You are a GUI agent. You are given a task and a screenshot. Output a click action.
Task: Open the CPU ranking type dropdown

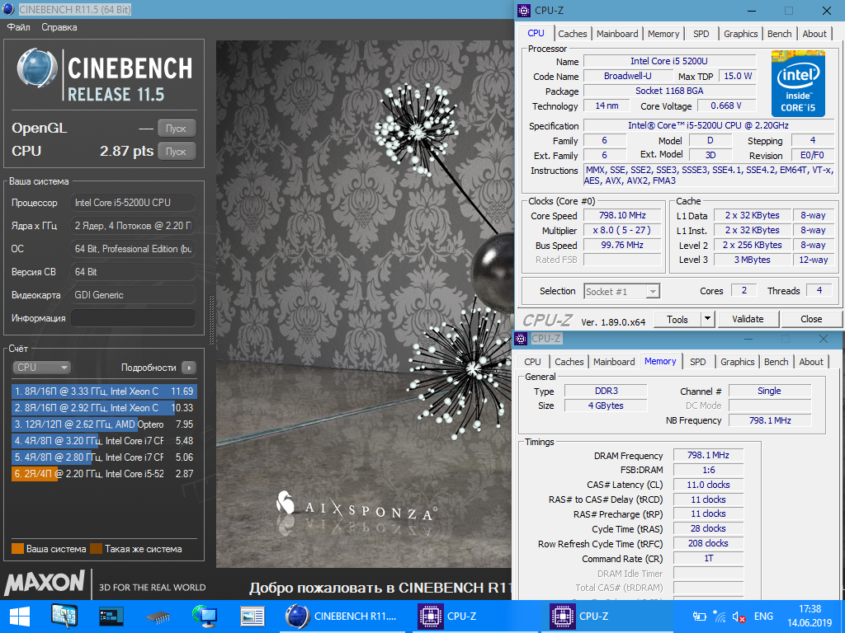click(41, 368)
